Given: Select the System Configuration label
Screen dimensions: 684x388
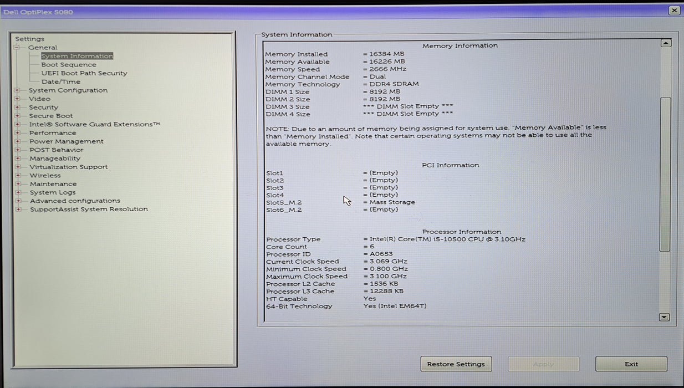Looking at the screenshot, I should pyautogui.click(x=68, y=90).
